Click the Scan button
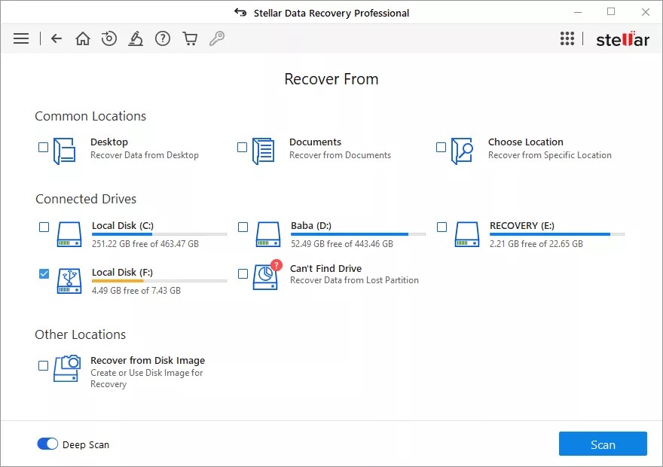The width and height of the screenshot is (663, 467). pos(603,444)
